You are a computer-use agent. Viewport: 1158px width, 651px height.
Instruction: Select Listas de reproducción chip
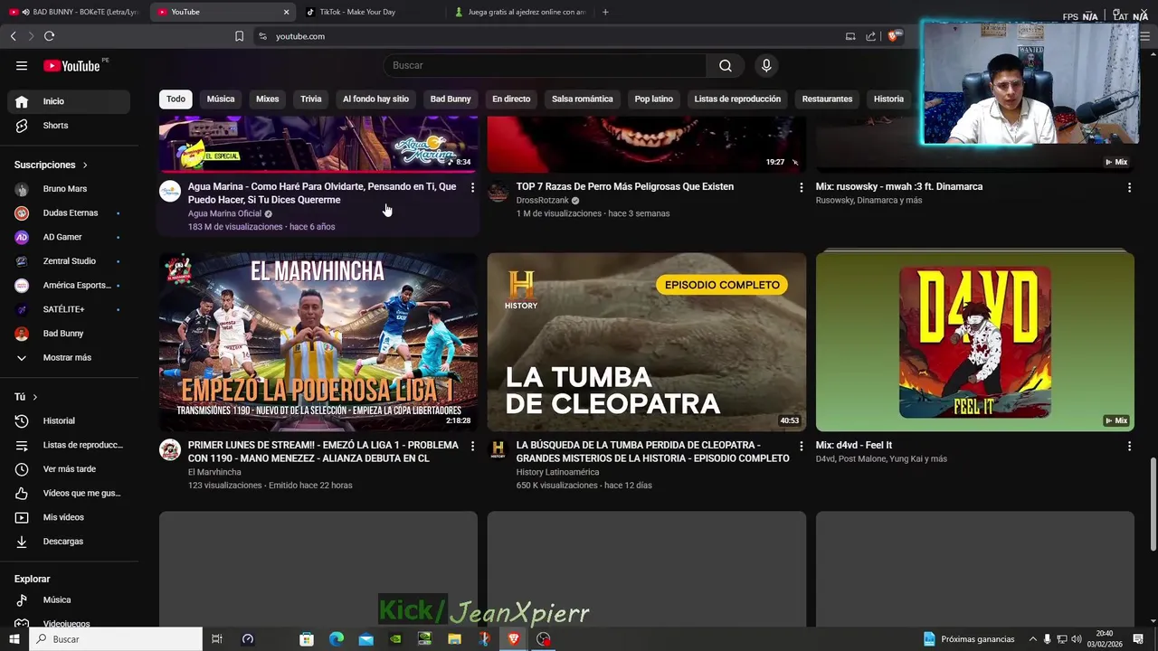(x=737, y=99)
